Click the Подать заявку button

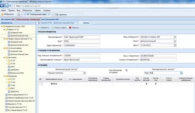[59, 28]
